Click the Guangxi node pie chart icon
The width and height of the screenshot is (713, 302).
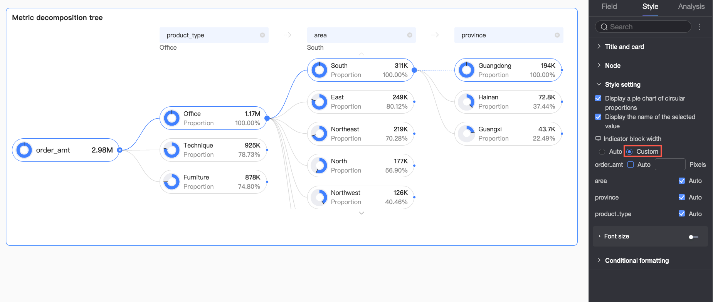(467, 134)
